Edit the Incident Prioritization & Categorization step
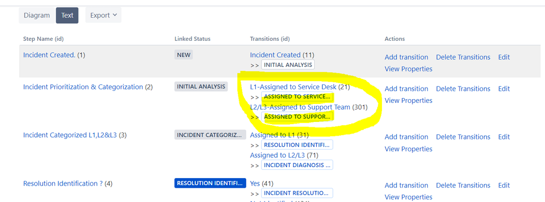Viewport: 545px width, 202px height. point(504,89)
